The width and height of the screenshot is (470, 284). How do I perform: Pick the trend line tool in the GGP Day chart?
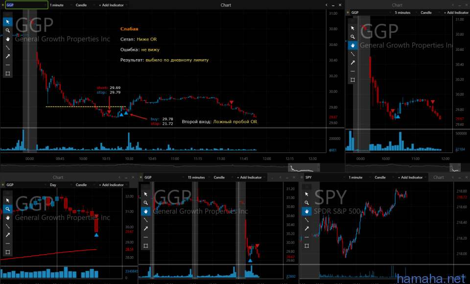tap(8, 226)
